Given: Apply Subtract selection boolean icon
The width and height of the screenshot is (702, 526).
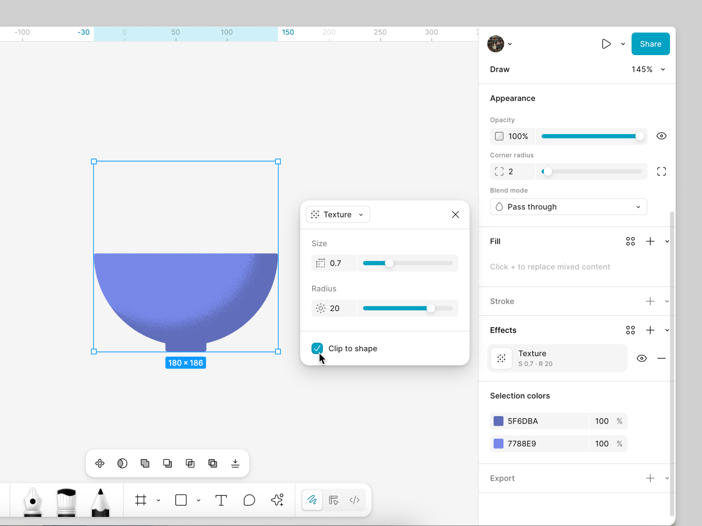Looking at the screenshot, I should pyautogui.click(x=167, y=464).
